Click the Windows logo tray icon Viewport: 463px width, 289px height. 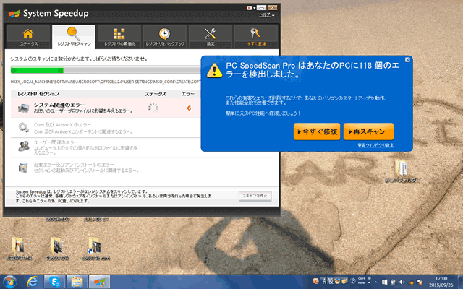pos(384,282)
